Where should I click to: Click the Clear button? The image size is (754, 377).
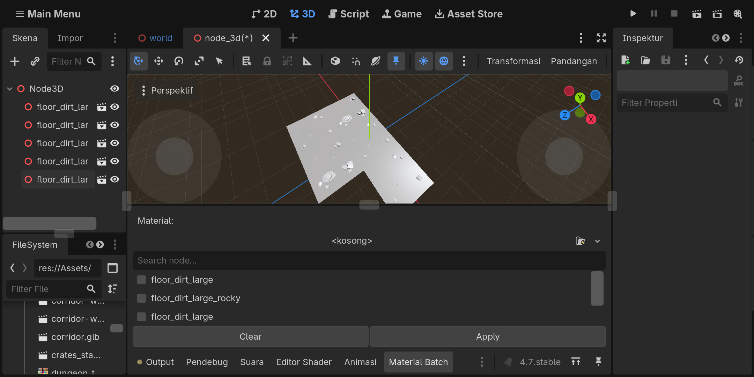[x=250, y=337]
